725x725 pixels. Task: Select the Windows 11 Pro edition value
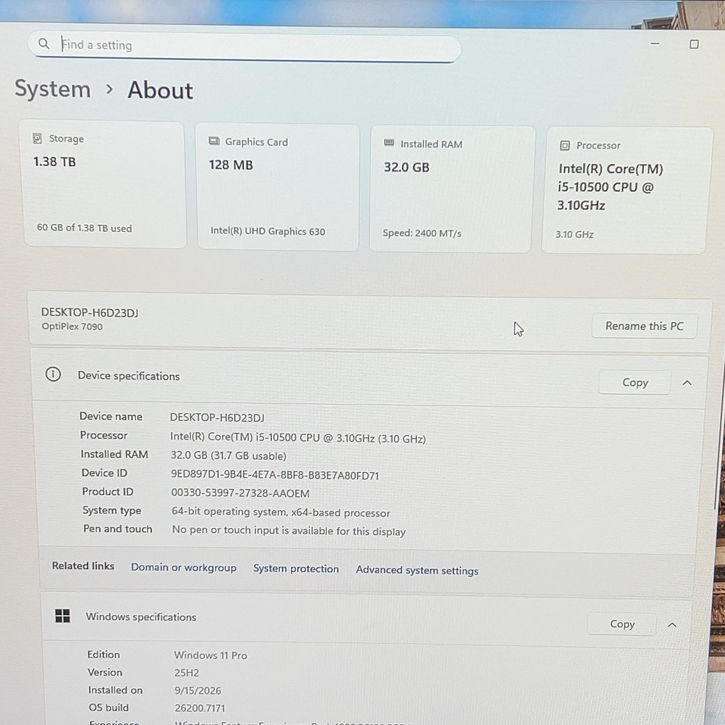tap(210, 656)
